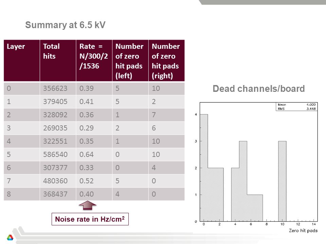Click the rate cell 0.64
Screen dimensions: 326x244
(x=94, y=155)
